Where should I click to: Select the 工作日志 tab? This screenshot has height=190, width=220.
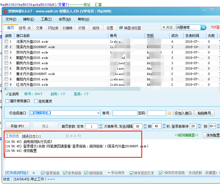12,136
